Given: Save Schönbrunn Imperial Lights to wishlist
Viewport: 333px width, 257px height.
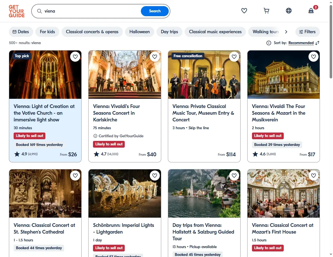Looking at the screenshot, I should 155,176.
